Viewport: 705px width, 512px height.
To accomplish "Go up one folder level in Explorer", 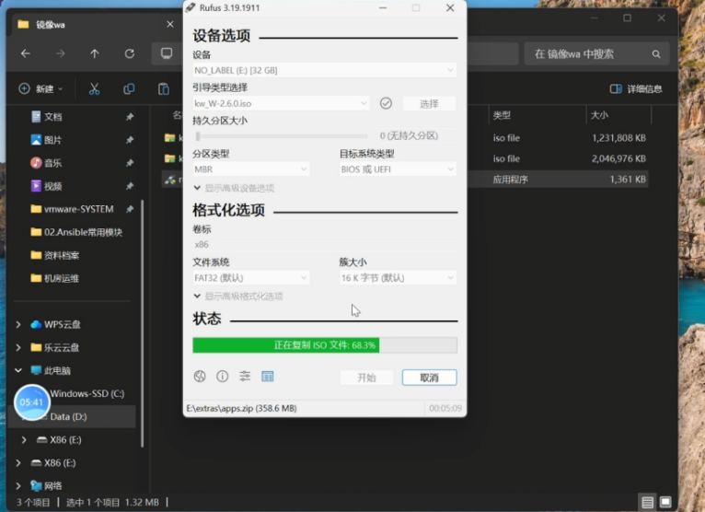I will pos(95,54).
